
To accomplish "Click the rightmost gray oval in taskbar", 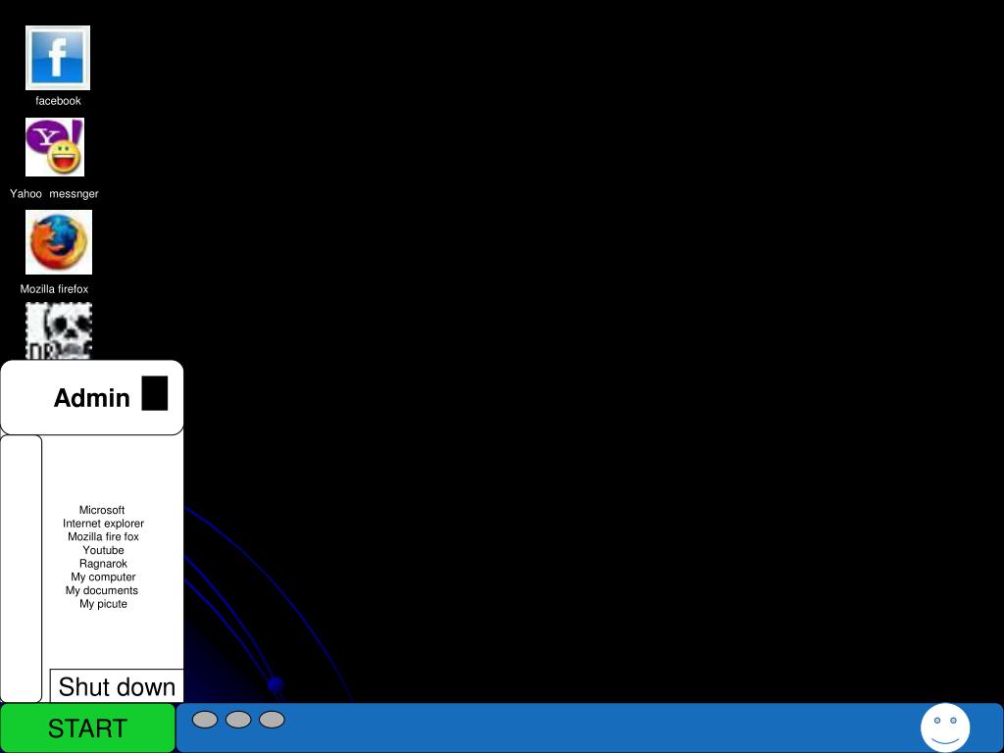I will (x=272, y=720).
